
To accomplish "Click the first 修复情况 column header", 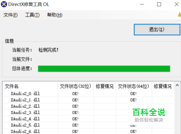I will tap(105, 86).
